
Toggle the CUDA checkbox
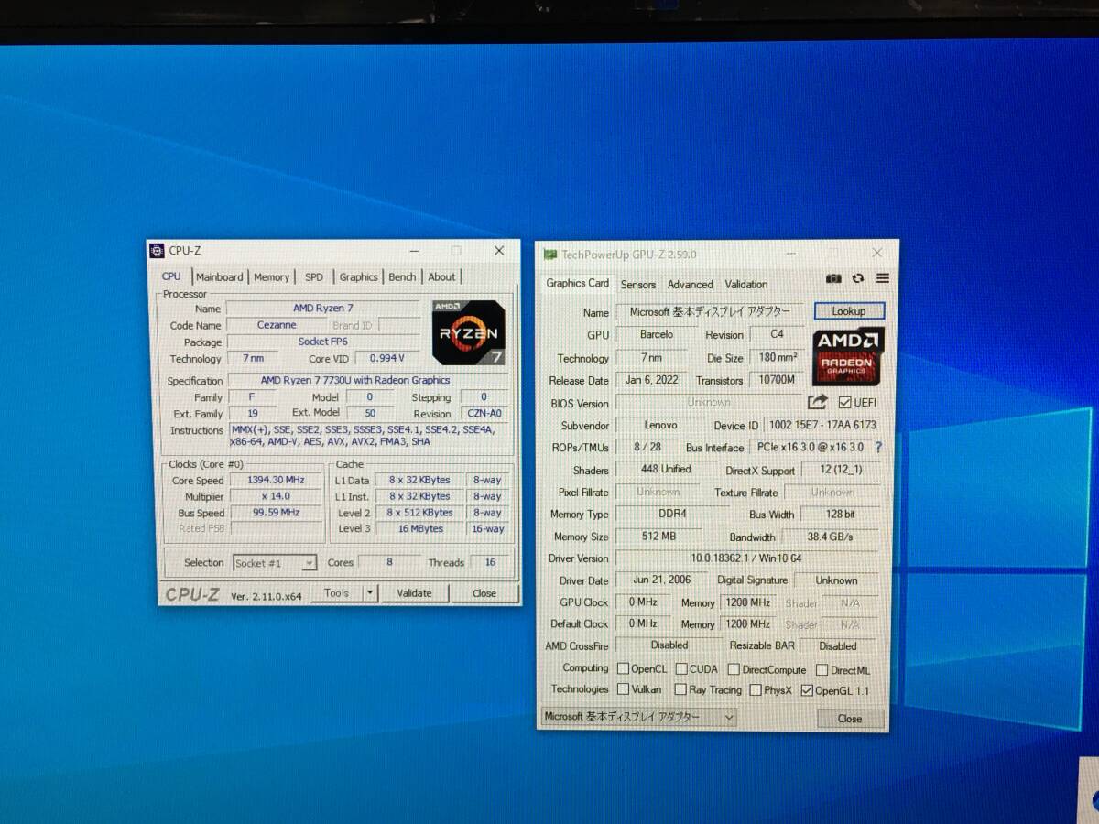click(680, 669)
